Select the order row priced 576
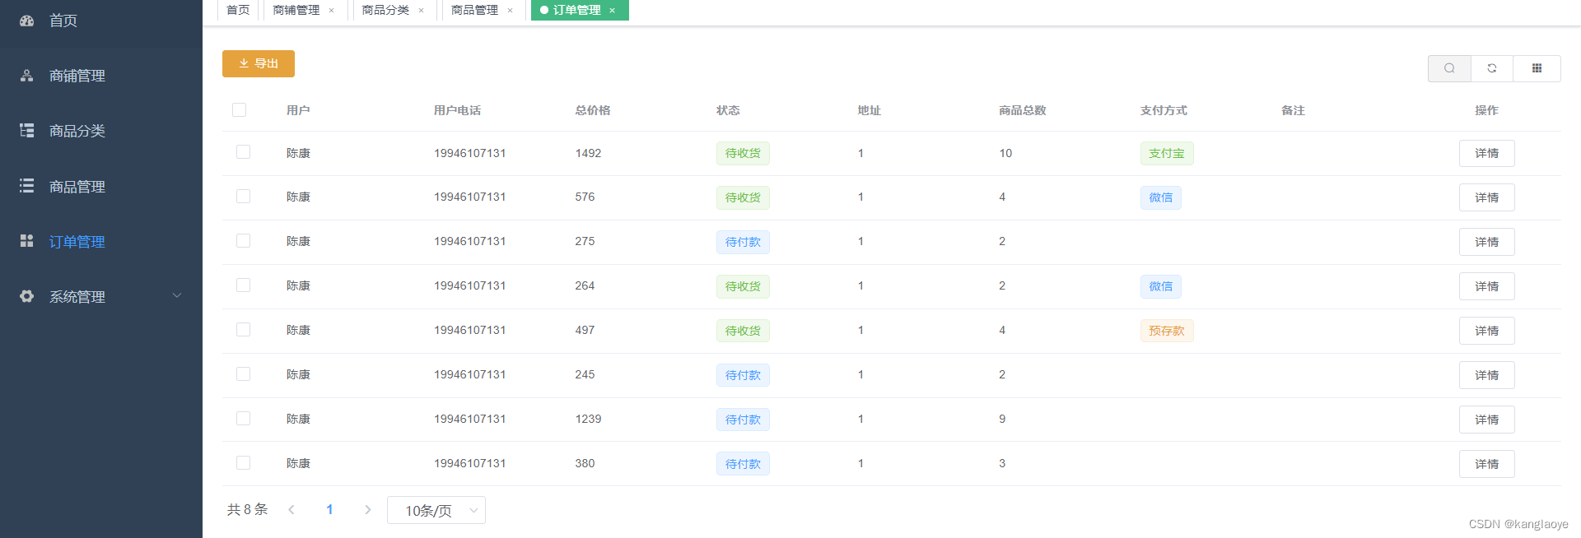The height and width of the screenshot is (538, 1581). point(243,197)
